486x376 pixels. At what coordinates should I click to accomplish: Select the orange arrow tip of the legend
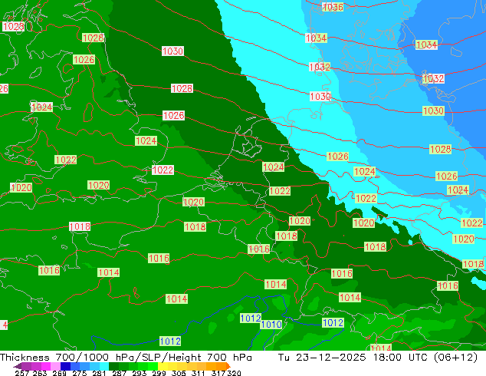[228, 367]
